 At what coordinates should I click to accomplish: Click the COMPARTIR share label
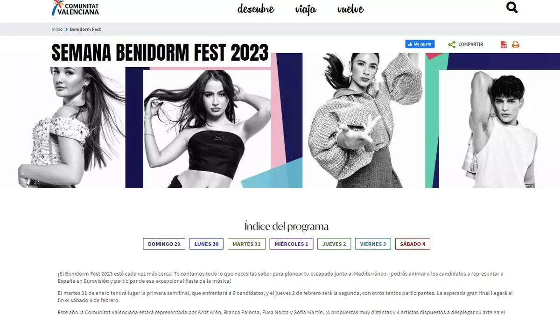(470, 45)
